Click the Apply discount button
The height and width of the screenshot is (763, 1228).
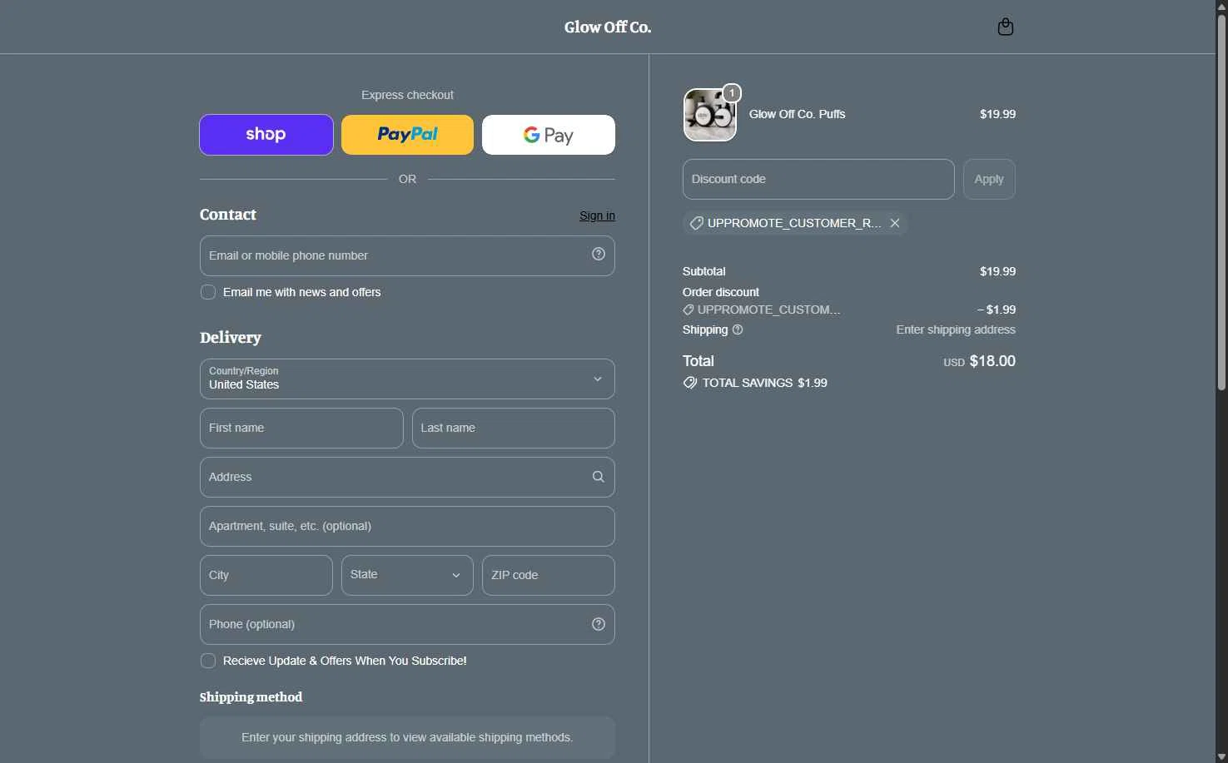(989, 179)
